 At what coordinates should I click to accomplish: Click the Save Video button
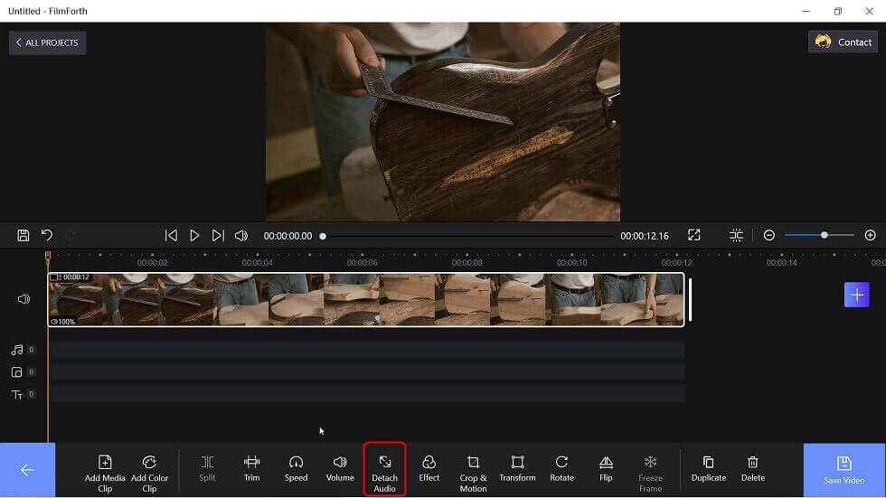coord(844,470)
